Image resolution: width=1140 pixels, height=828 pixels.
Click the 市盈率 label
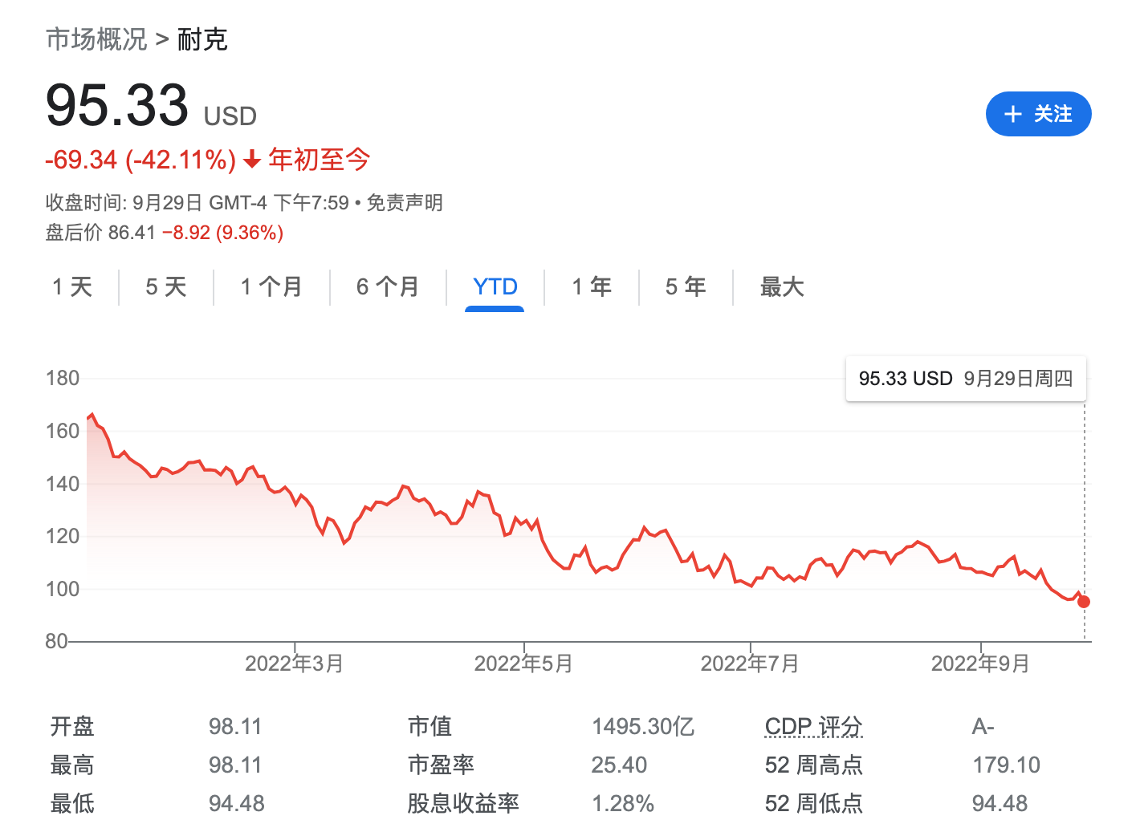(x=441, y=765)
